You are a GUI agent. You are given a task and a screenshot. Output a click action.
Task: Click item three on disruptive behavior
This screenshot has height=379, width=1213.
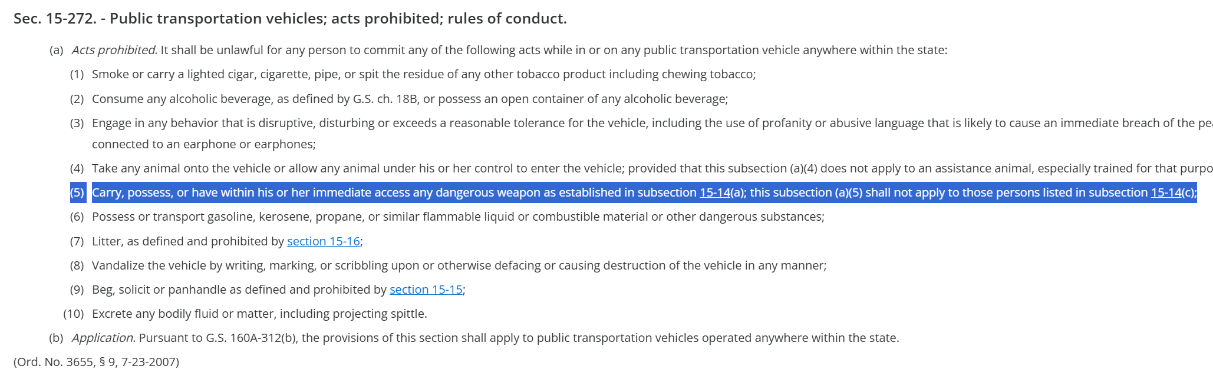click(x=652, y=123)
